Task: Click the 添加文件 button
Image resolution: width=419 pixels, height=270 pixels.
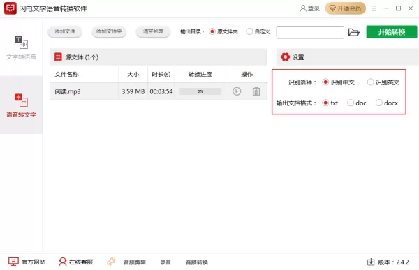Action: tap(65, 31)
